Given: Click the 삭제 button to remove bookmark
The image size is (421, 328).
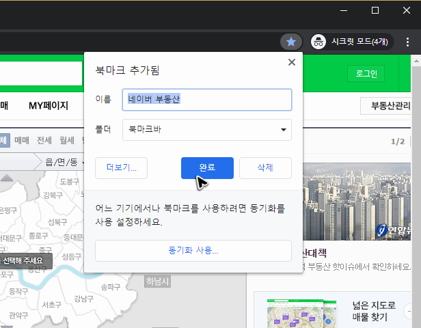Looking at the screenshot, I should [265, 167].
